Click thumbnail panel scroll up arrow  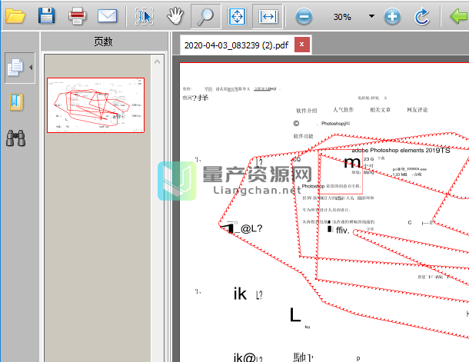158,62
